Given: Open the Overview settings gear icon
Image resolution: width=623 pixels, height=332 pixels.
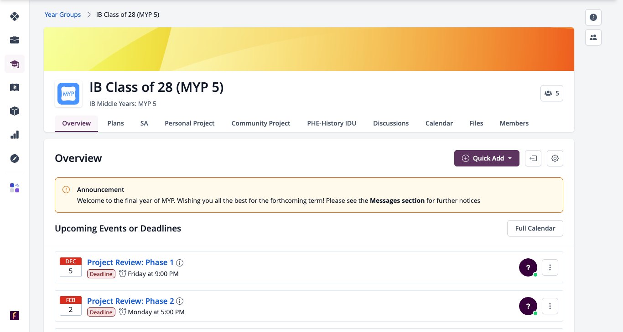Looking at the screenshot, I should pyautogui.click(x=555, y=158).
